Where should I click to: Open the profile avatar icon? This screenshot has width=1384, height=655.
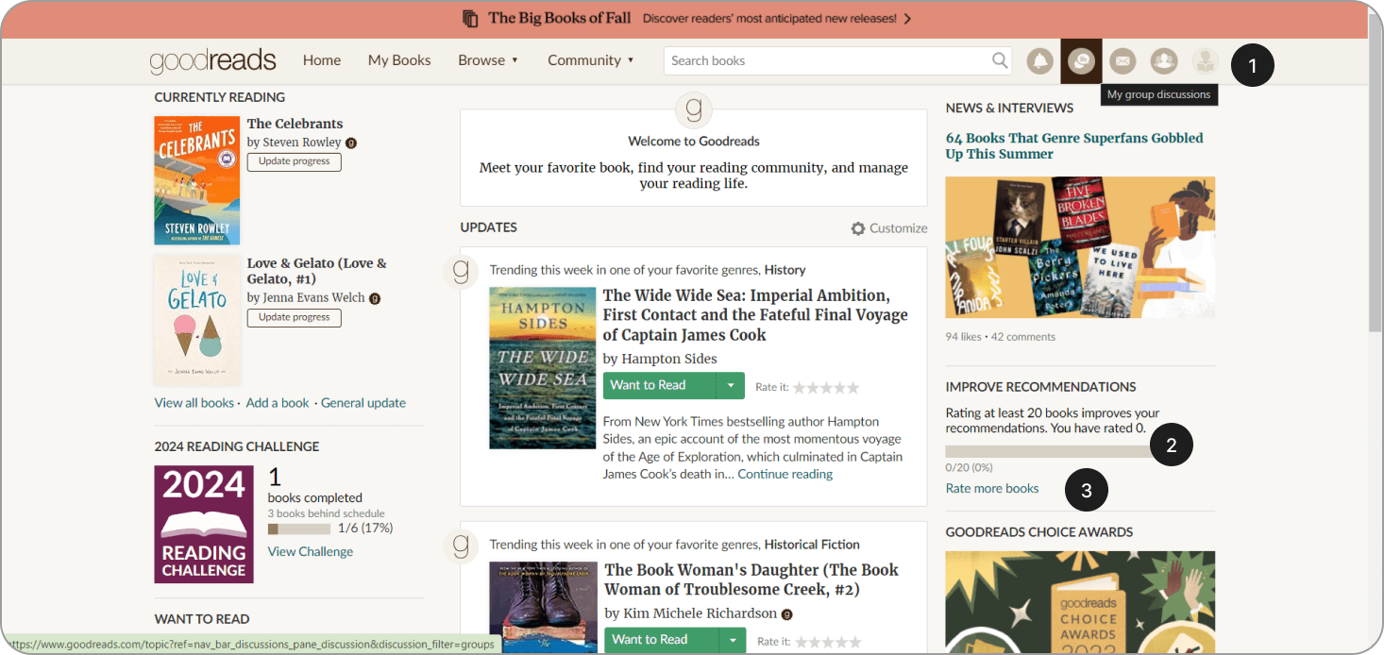click(x=1205, y=61)
